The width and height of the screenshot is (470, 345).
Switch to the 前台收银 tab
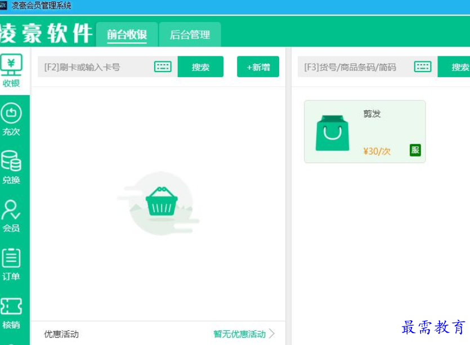coord(127,34)
